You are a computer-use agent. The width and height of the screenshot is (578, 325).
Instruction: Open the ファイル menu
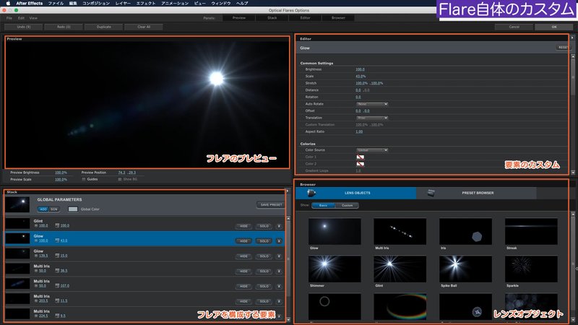click(56, 3)
